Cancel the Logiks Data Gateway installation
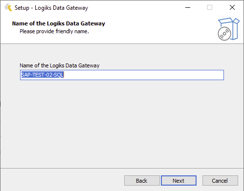 click(220, 181)
